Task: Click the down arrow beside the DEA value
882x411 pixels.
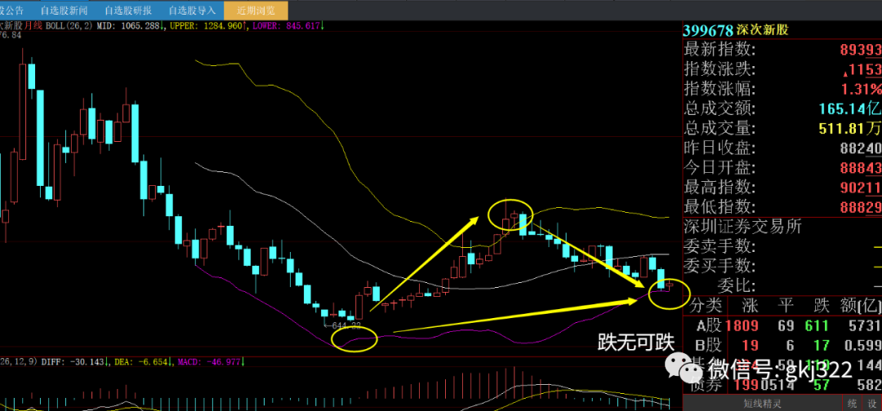Action: tap(169, 363)
